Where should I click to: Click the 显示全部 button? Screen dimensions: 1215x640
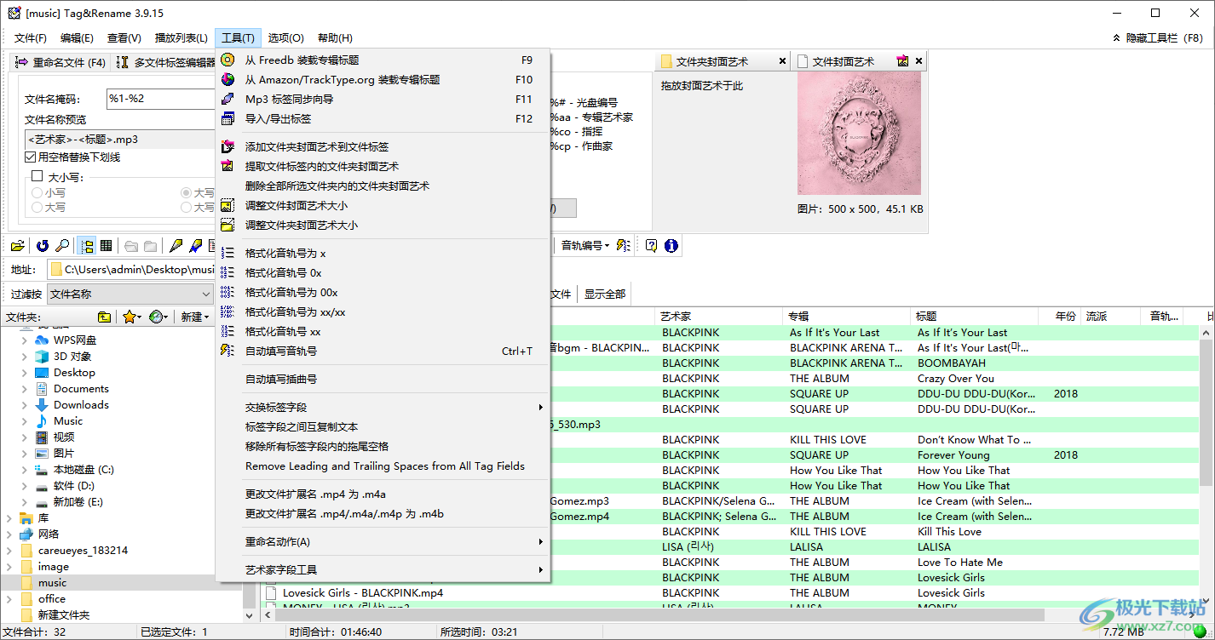(605, 294)
